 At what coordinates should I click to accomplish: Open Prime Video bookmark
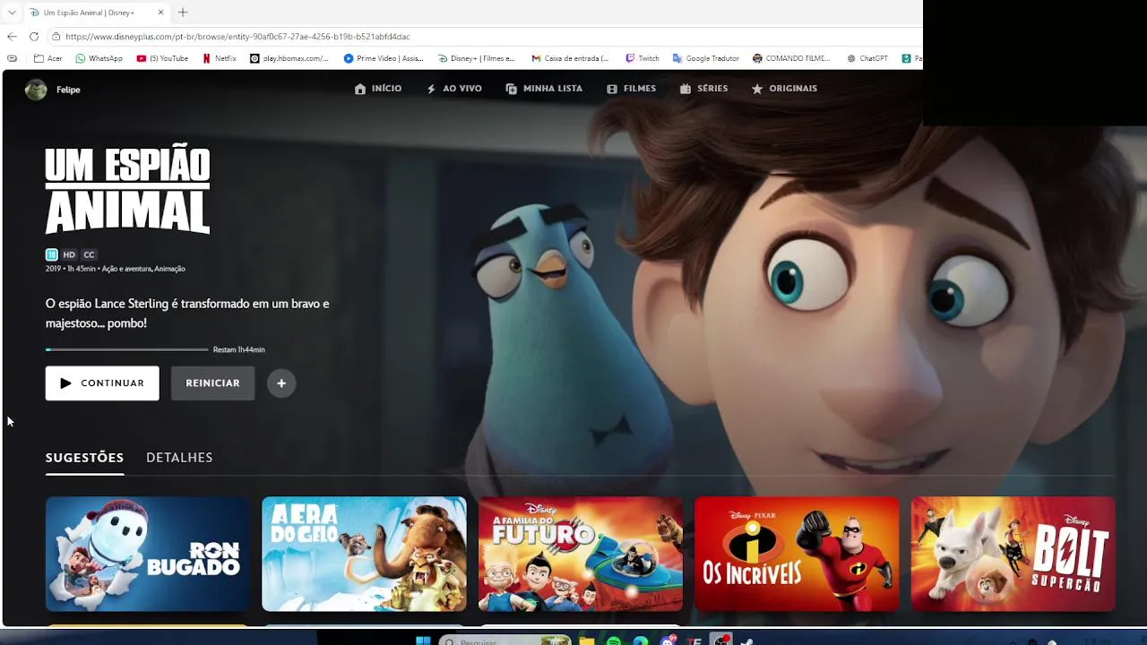pos(384,58)
